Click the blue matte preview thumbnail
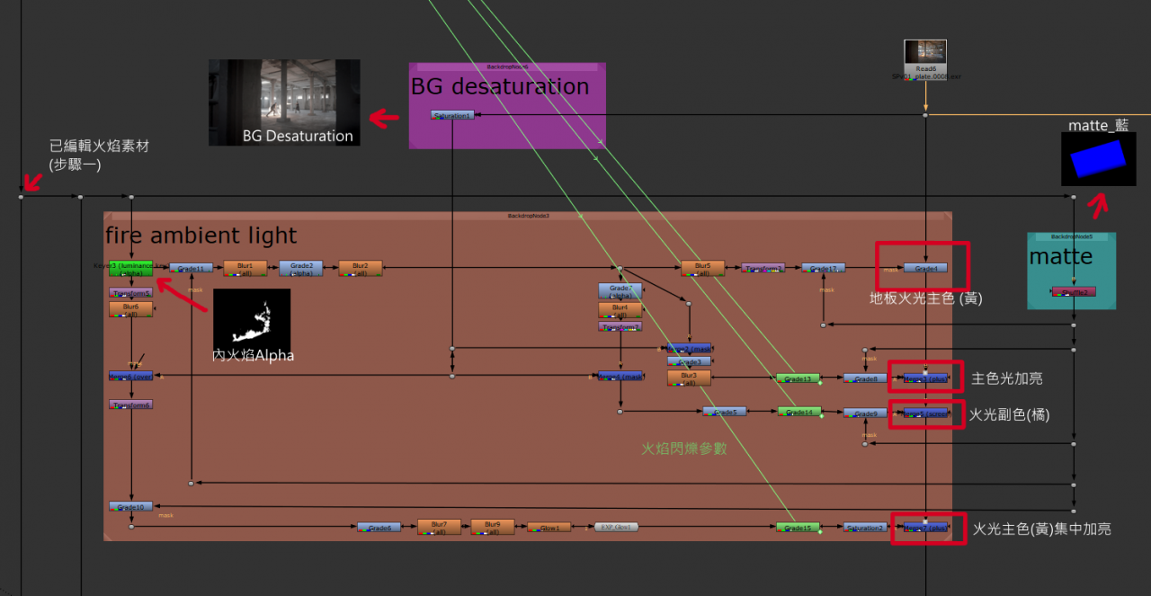The height and width of the screenshot is (596, 1151). (1098, 159)
